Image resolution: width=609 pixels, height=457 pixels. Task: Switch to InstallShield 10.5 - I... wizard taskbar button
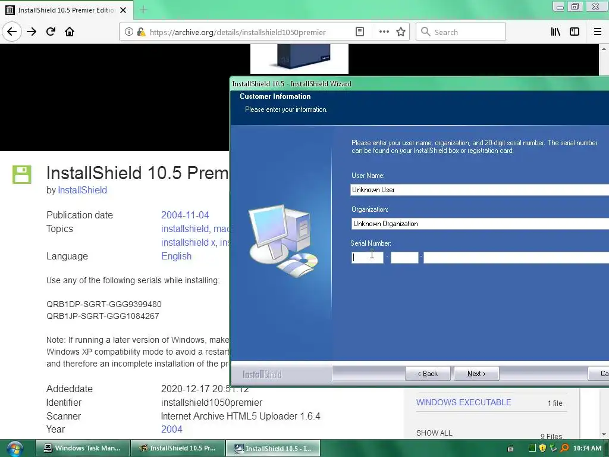pyautogui.click(x=273, y=449)
